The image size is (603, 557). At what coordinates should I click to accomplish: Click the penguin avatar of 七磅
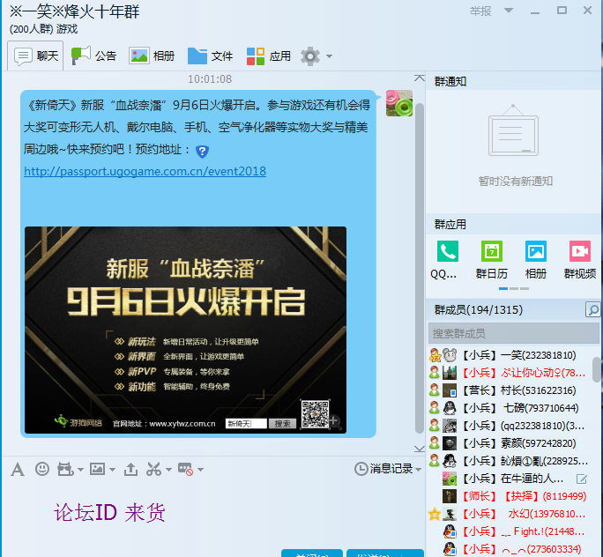pos(450,408)
